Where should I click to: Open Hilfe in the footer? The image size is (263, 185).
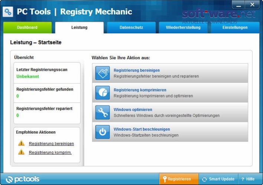[x=250, y=179]
